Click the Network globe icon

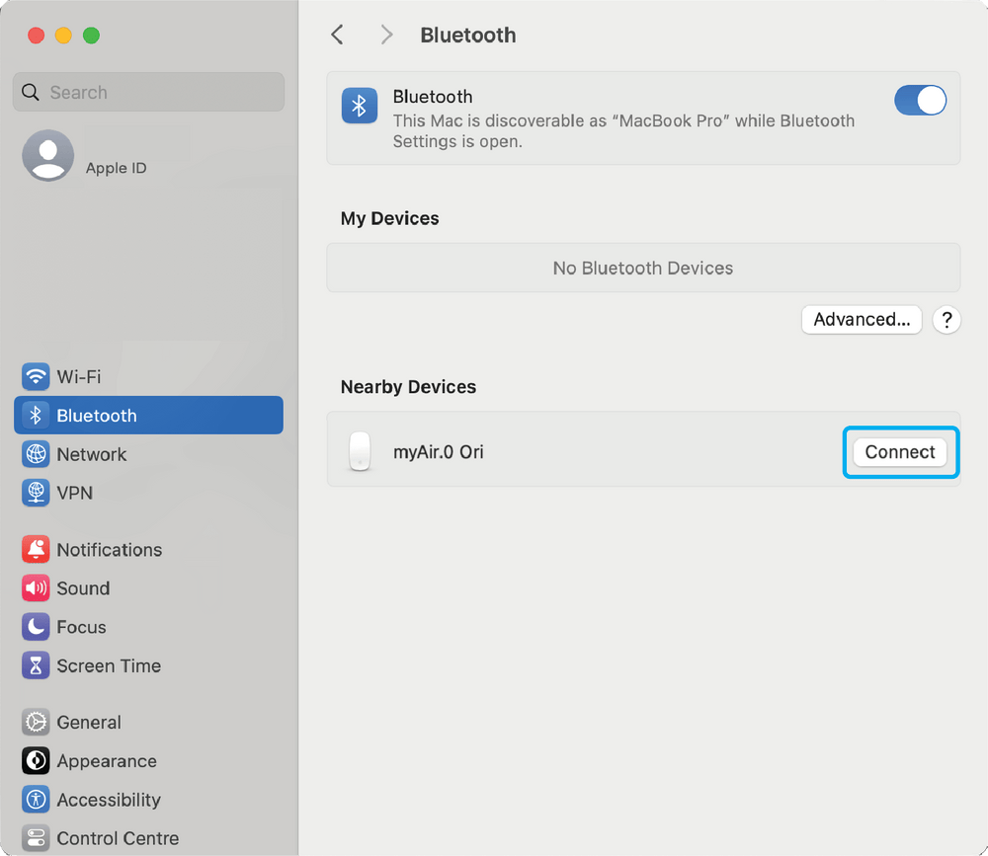pos(37,454)
